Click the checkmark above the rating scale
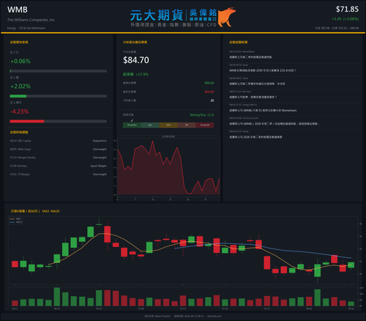Image resolution: width=366 pixels, height=321 pixels. (132, 120)
